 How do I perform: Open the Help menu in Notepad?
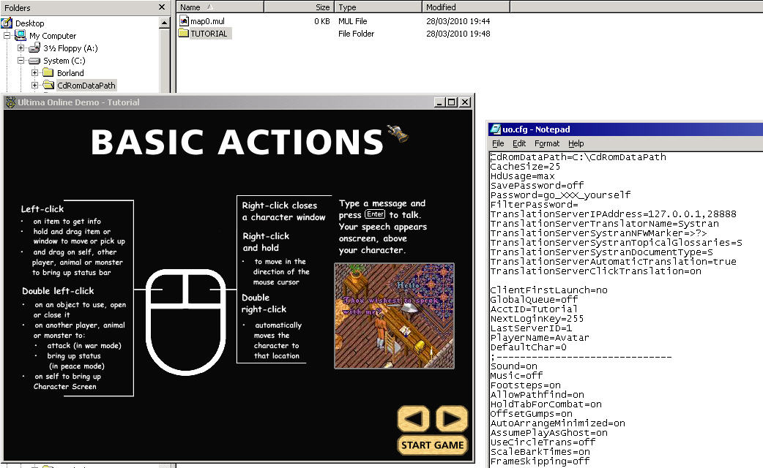click(576, 143)
